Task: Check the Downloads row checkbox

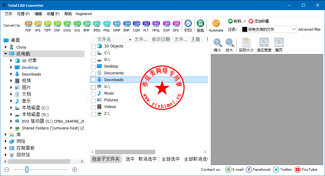Action: coord(93,80)
